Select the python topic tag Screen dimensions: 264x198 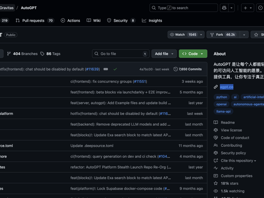click(x=222, y=97)
